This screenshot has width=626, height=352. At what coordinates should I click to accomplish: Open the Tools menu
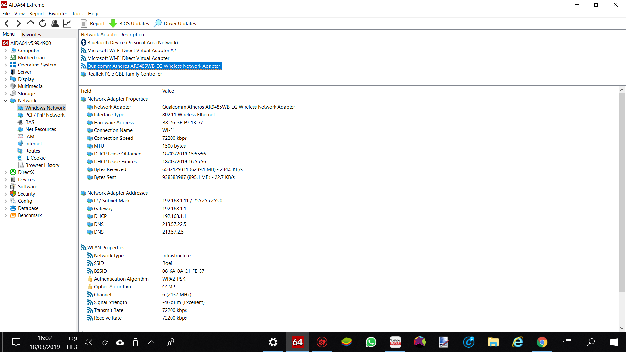(x=78, y=14)
